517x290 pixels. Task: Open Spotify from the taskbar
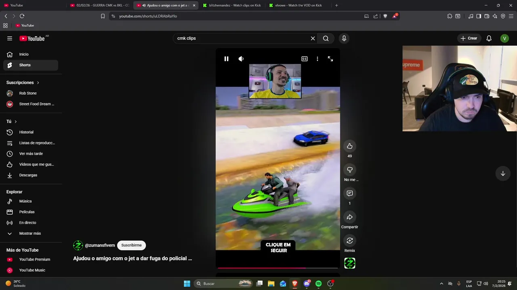[318, 284]
